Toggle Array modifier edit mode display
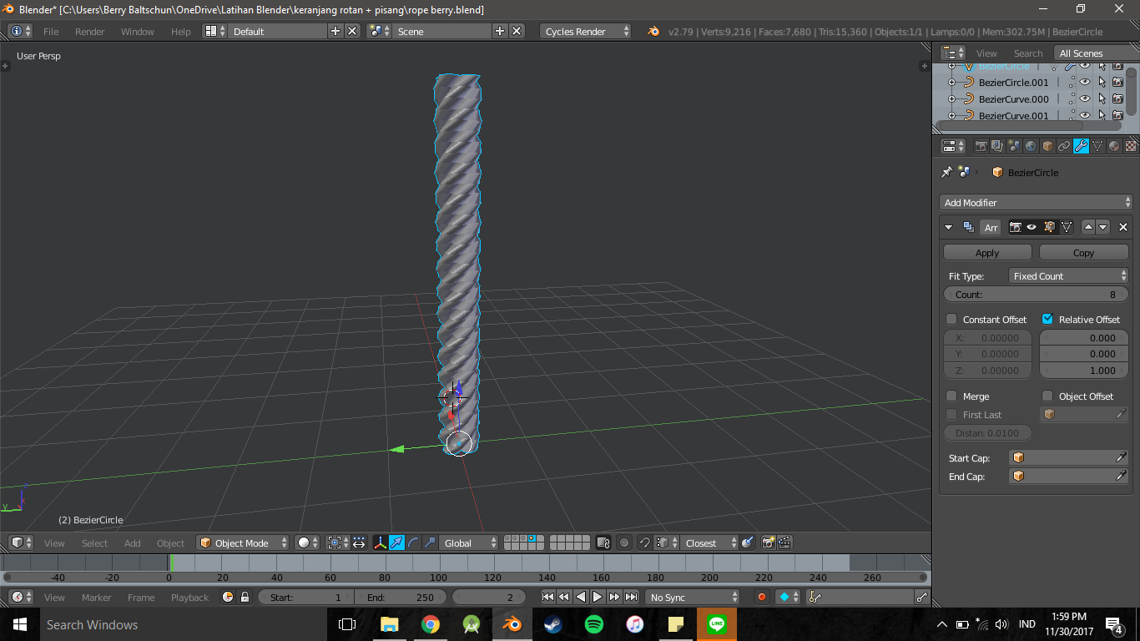Viewport: 1140px width, 641px height. pyautogui.click(x=1049, y=227)
